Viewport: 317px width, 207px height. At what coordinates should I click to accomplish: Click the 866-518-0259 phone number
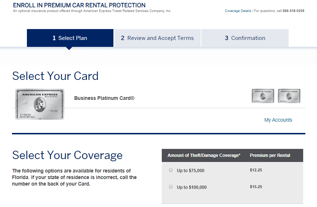coord(293,11)
